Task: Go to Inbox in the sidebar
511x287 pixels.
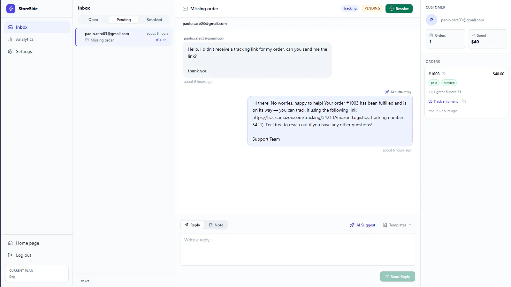Action: [x=37, y=27]
